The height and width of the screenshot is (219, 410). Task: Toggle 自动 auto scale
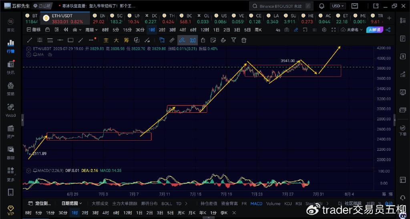[x=388, y=203]
